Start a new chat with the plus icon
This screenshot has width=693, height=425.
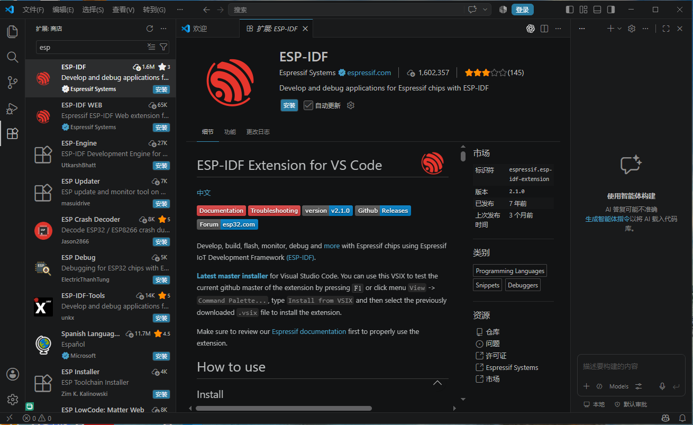point(610,29)
